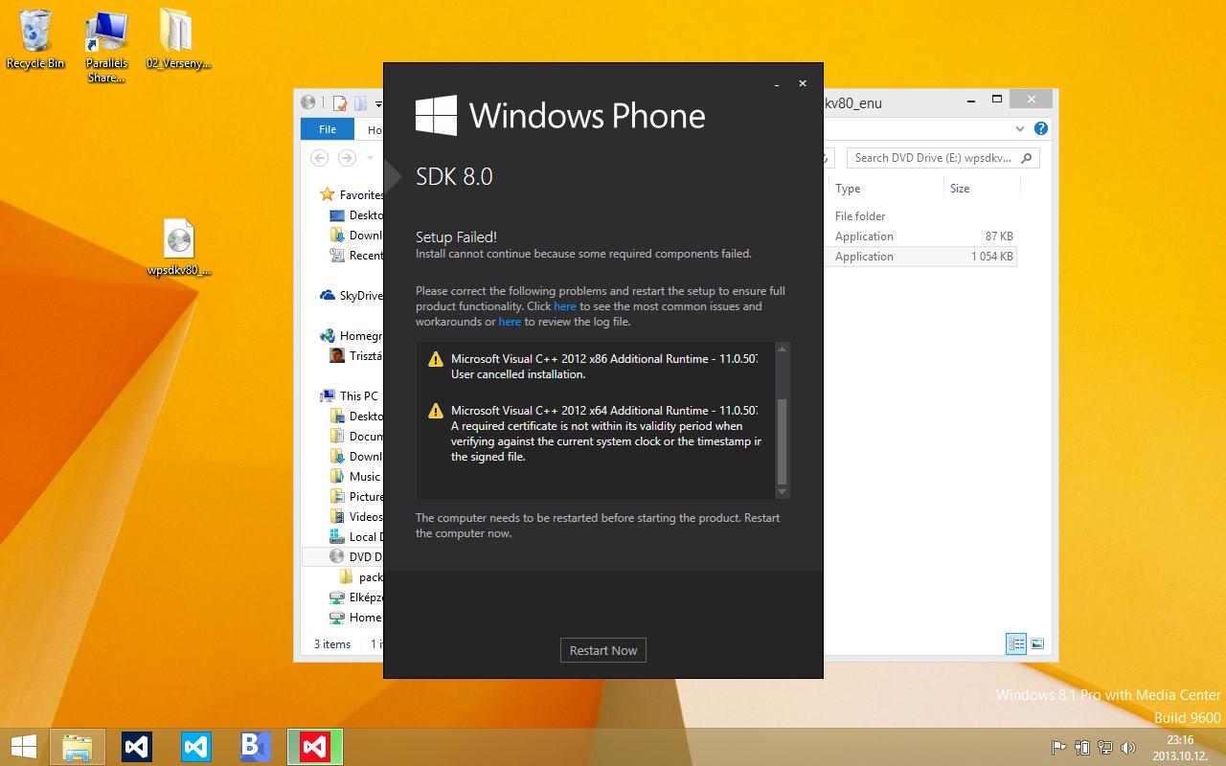The height and width of the screenshot is (766, 1226).
Task: Open the dark blue Visual Studio taskbar icon
Action: pyautogui.click(x=137, y=747)
